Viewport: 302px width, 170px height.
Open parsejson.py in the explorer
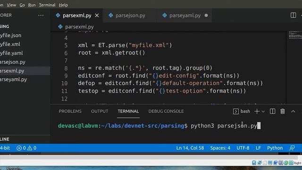coord(25,62)
